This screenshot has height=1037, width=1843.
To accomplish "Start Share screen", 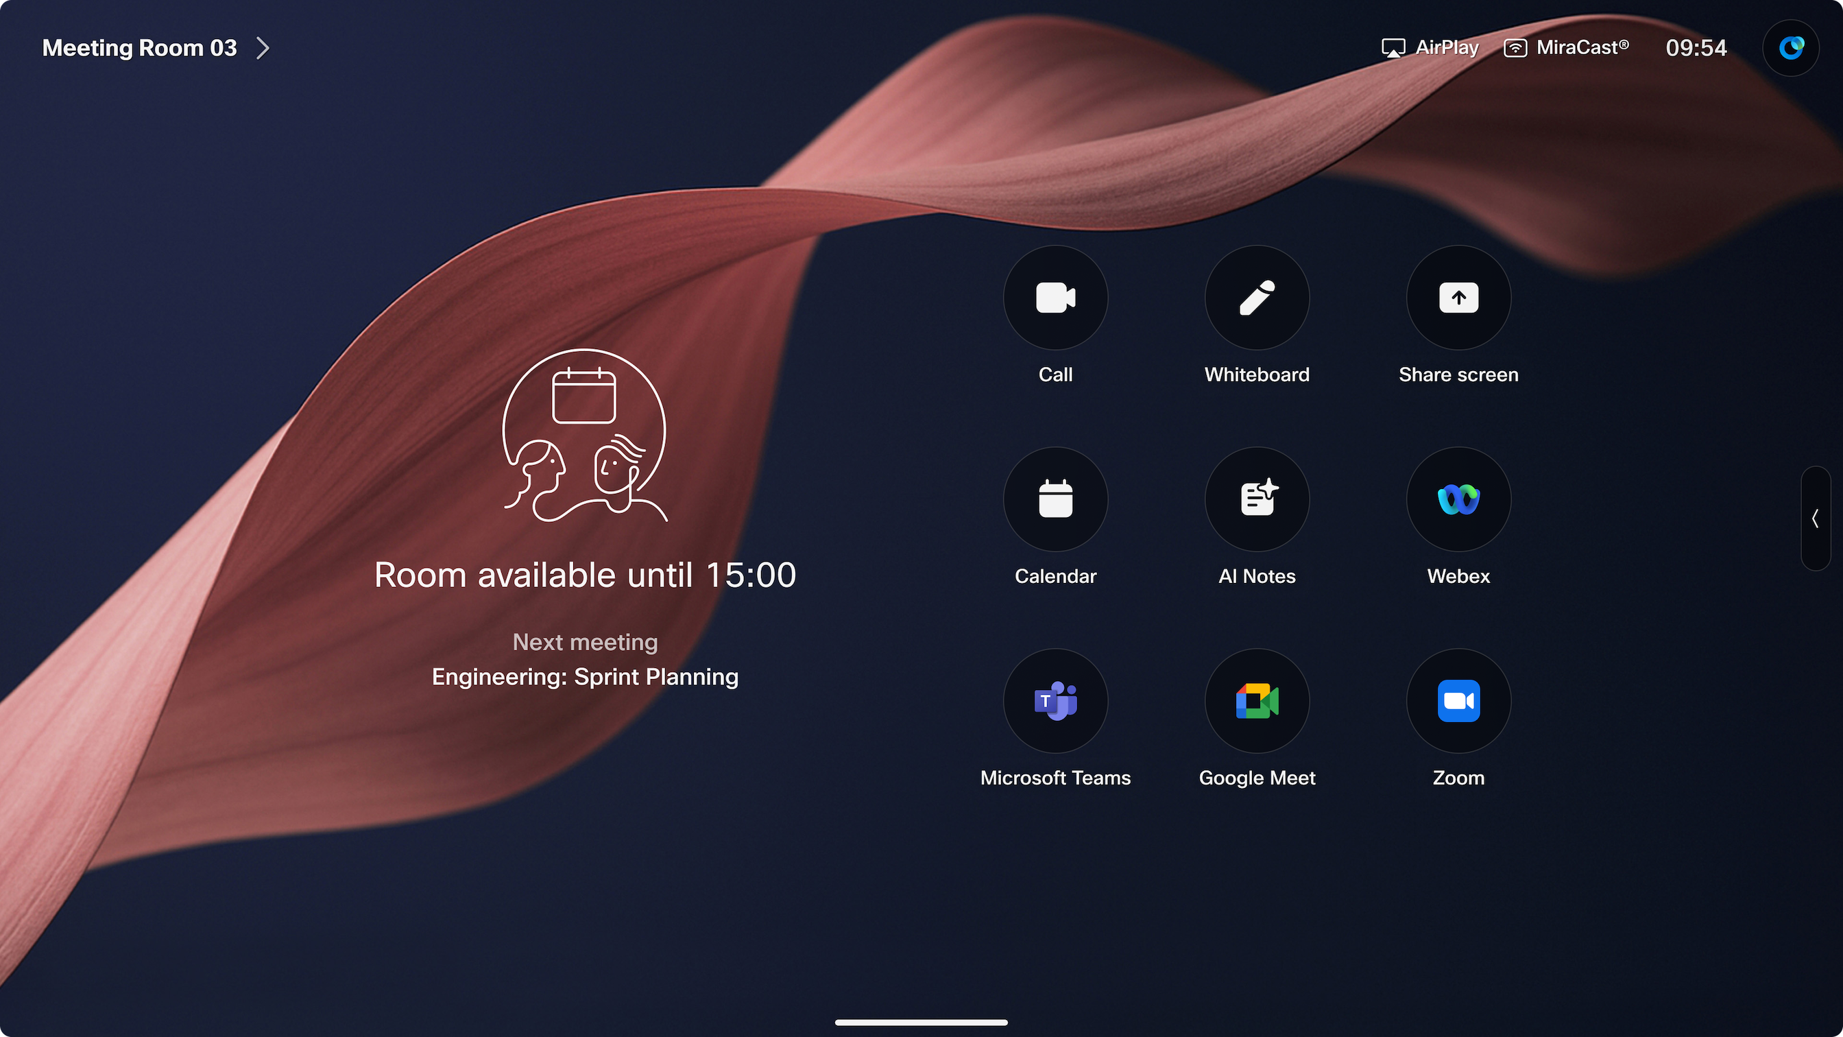I will click(1458, 298).
